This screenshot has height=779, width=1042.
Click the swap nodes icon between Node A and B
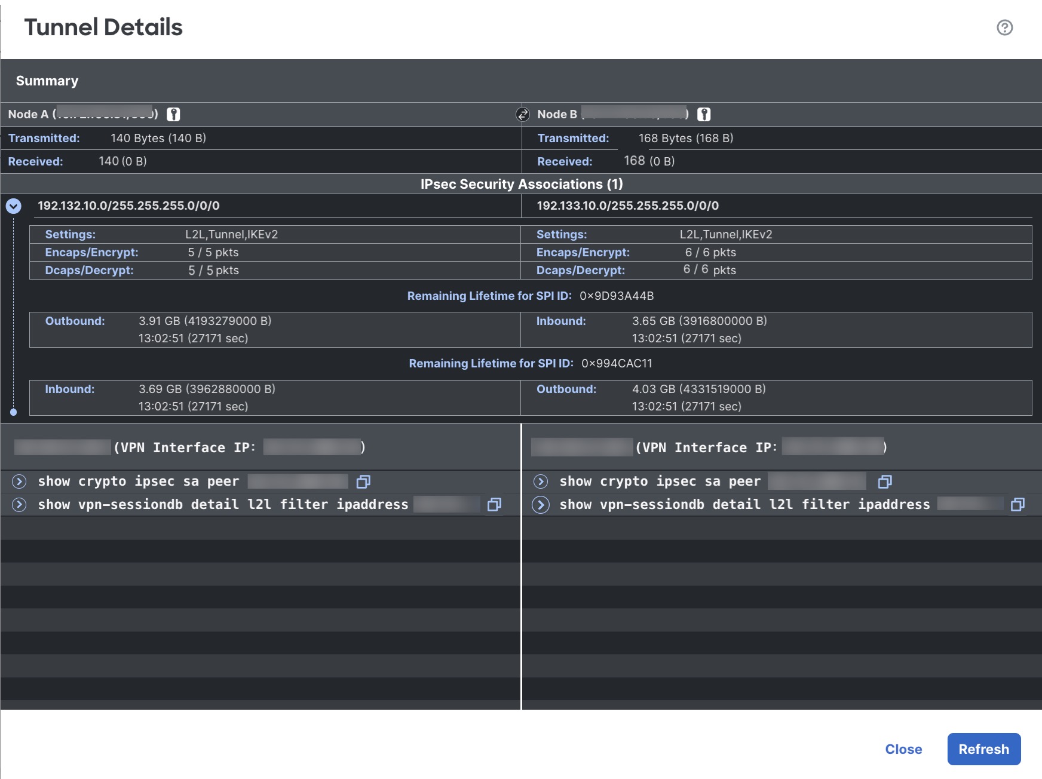tap(522, 114)
